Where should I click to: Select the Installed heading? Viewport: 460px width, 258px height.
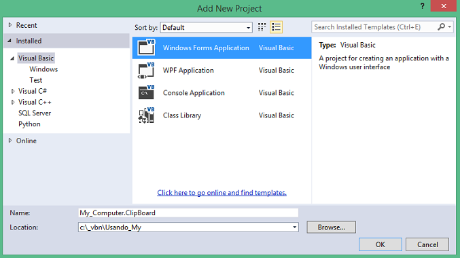tap(29, 41)
